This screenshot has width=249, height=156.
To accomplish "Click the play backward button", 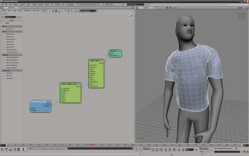I will 166,149.
